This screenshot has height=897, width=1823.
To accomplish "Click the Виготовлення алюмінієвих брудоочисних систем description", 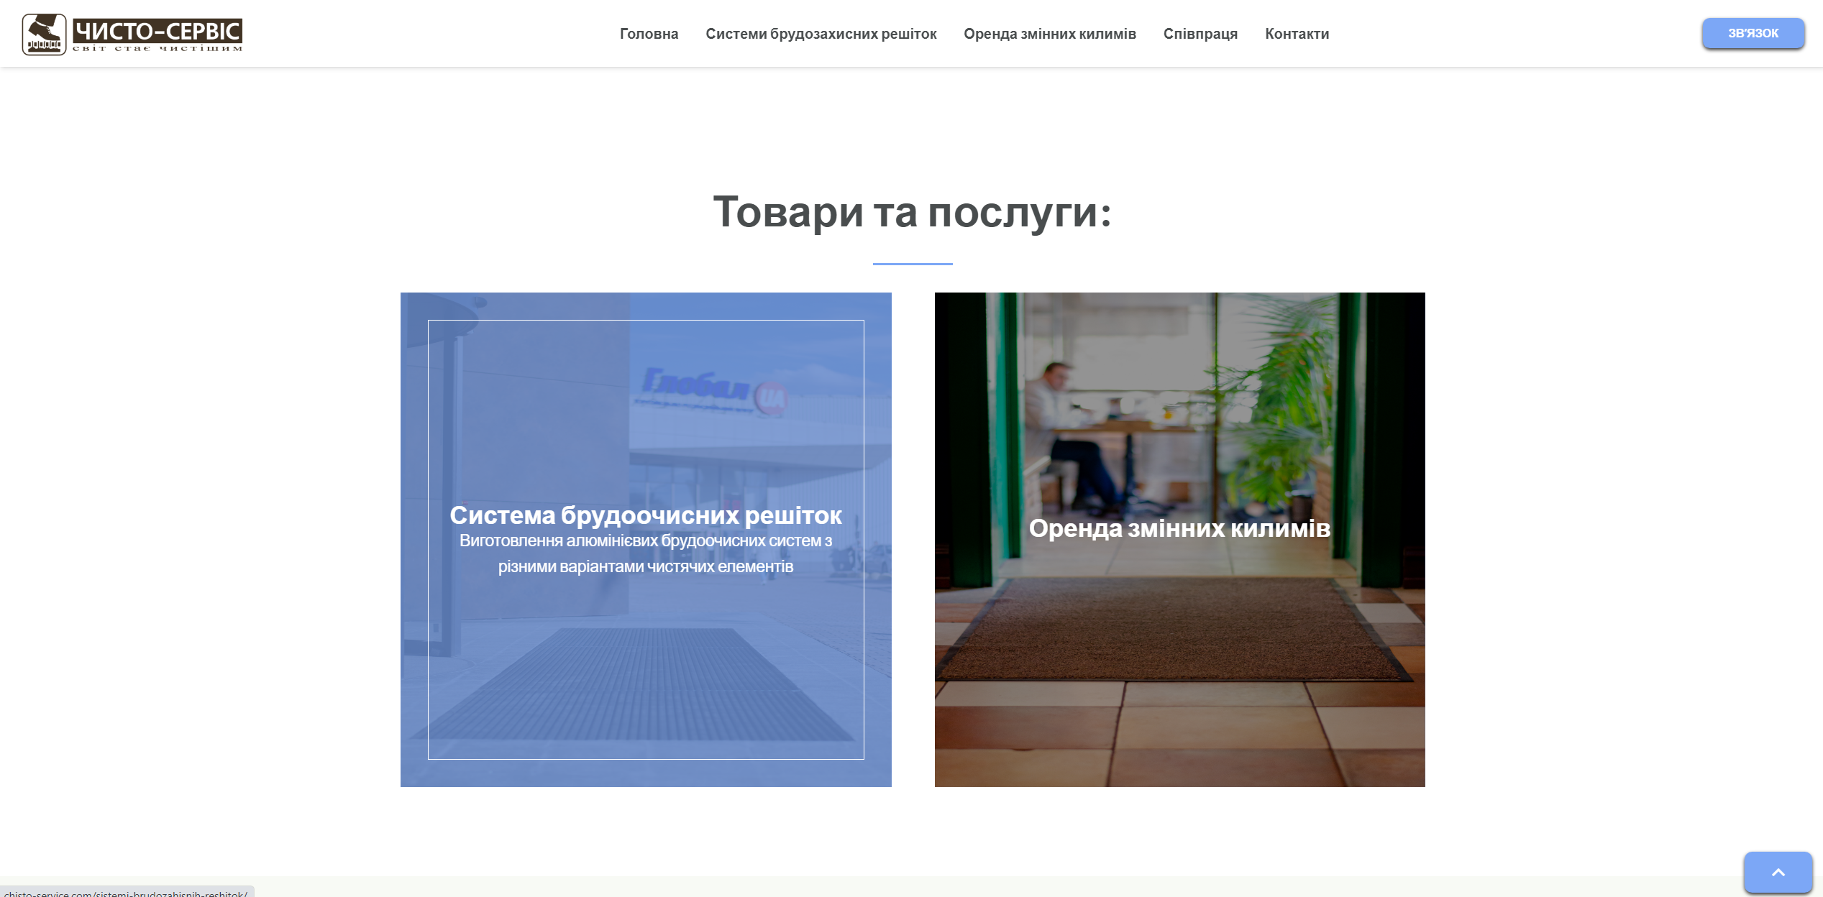I will (646, 553).
